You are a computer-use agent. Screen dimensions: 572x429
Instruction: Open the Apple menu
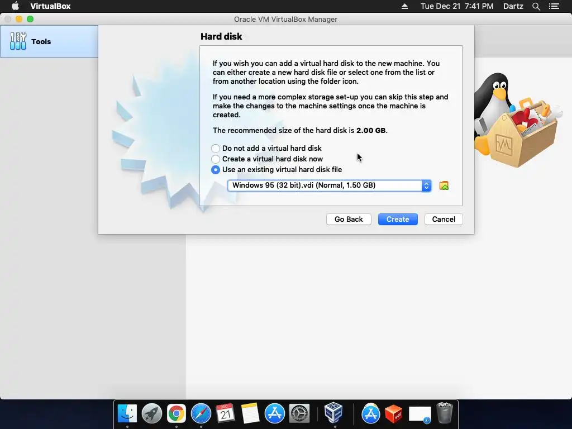15,6
